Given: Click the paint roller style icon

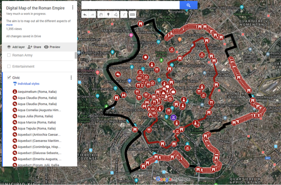Looking at the screenshot, I should [15, 83].
